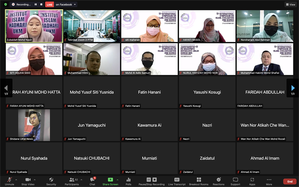Screen dimensions: 299x187
Task: Open the Polls panel
Action: point(128,180)
